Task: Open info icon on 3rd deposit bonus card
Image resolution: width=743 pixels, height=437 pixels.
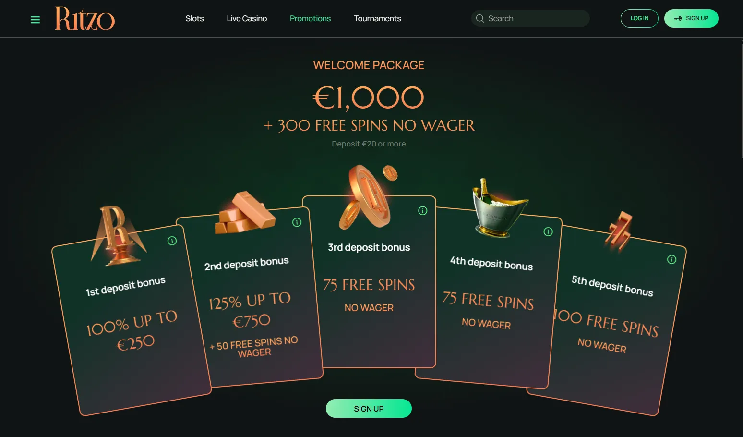Action: 422,210
